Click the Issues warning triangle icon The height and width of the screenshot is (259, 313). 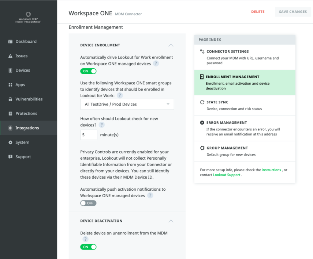click(x=10, y=56)
